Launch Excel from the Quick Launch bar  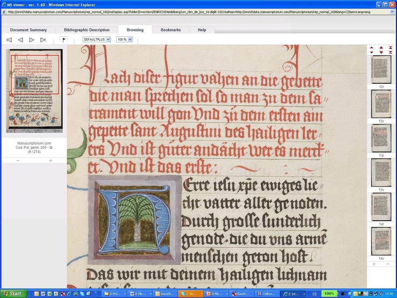(49, 294)
